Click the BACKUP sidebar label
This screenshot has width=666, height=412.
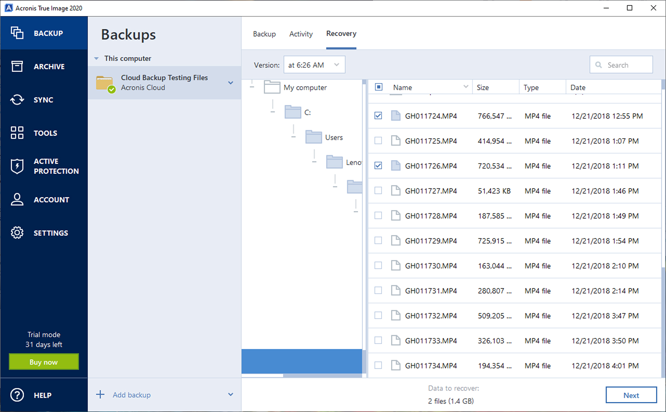(x=48, y=33)
